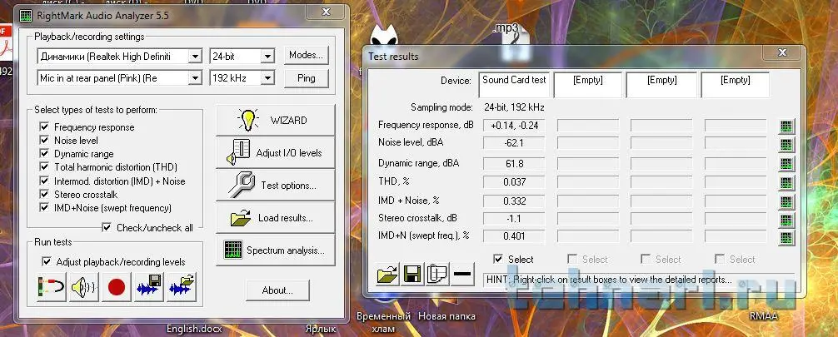Open Frequency response graph icon
This screenshot has height=337, width=838.
coord(786,126)
